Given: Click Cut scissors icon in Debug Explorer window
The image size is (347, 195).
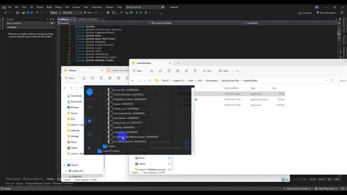Looking at the screenshot, I should tap(83, 78).
